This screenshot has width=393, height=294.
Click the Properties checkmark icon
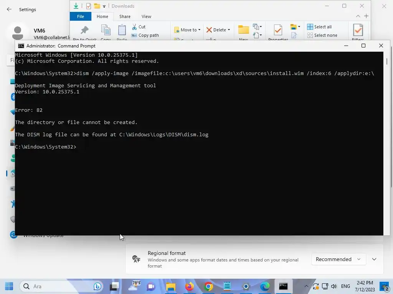click(x=278, y=30)
